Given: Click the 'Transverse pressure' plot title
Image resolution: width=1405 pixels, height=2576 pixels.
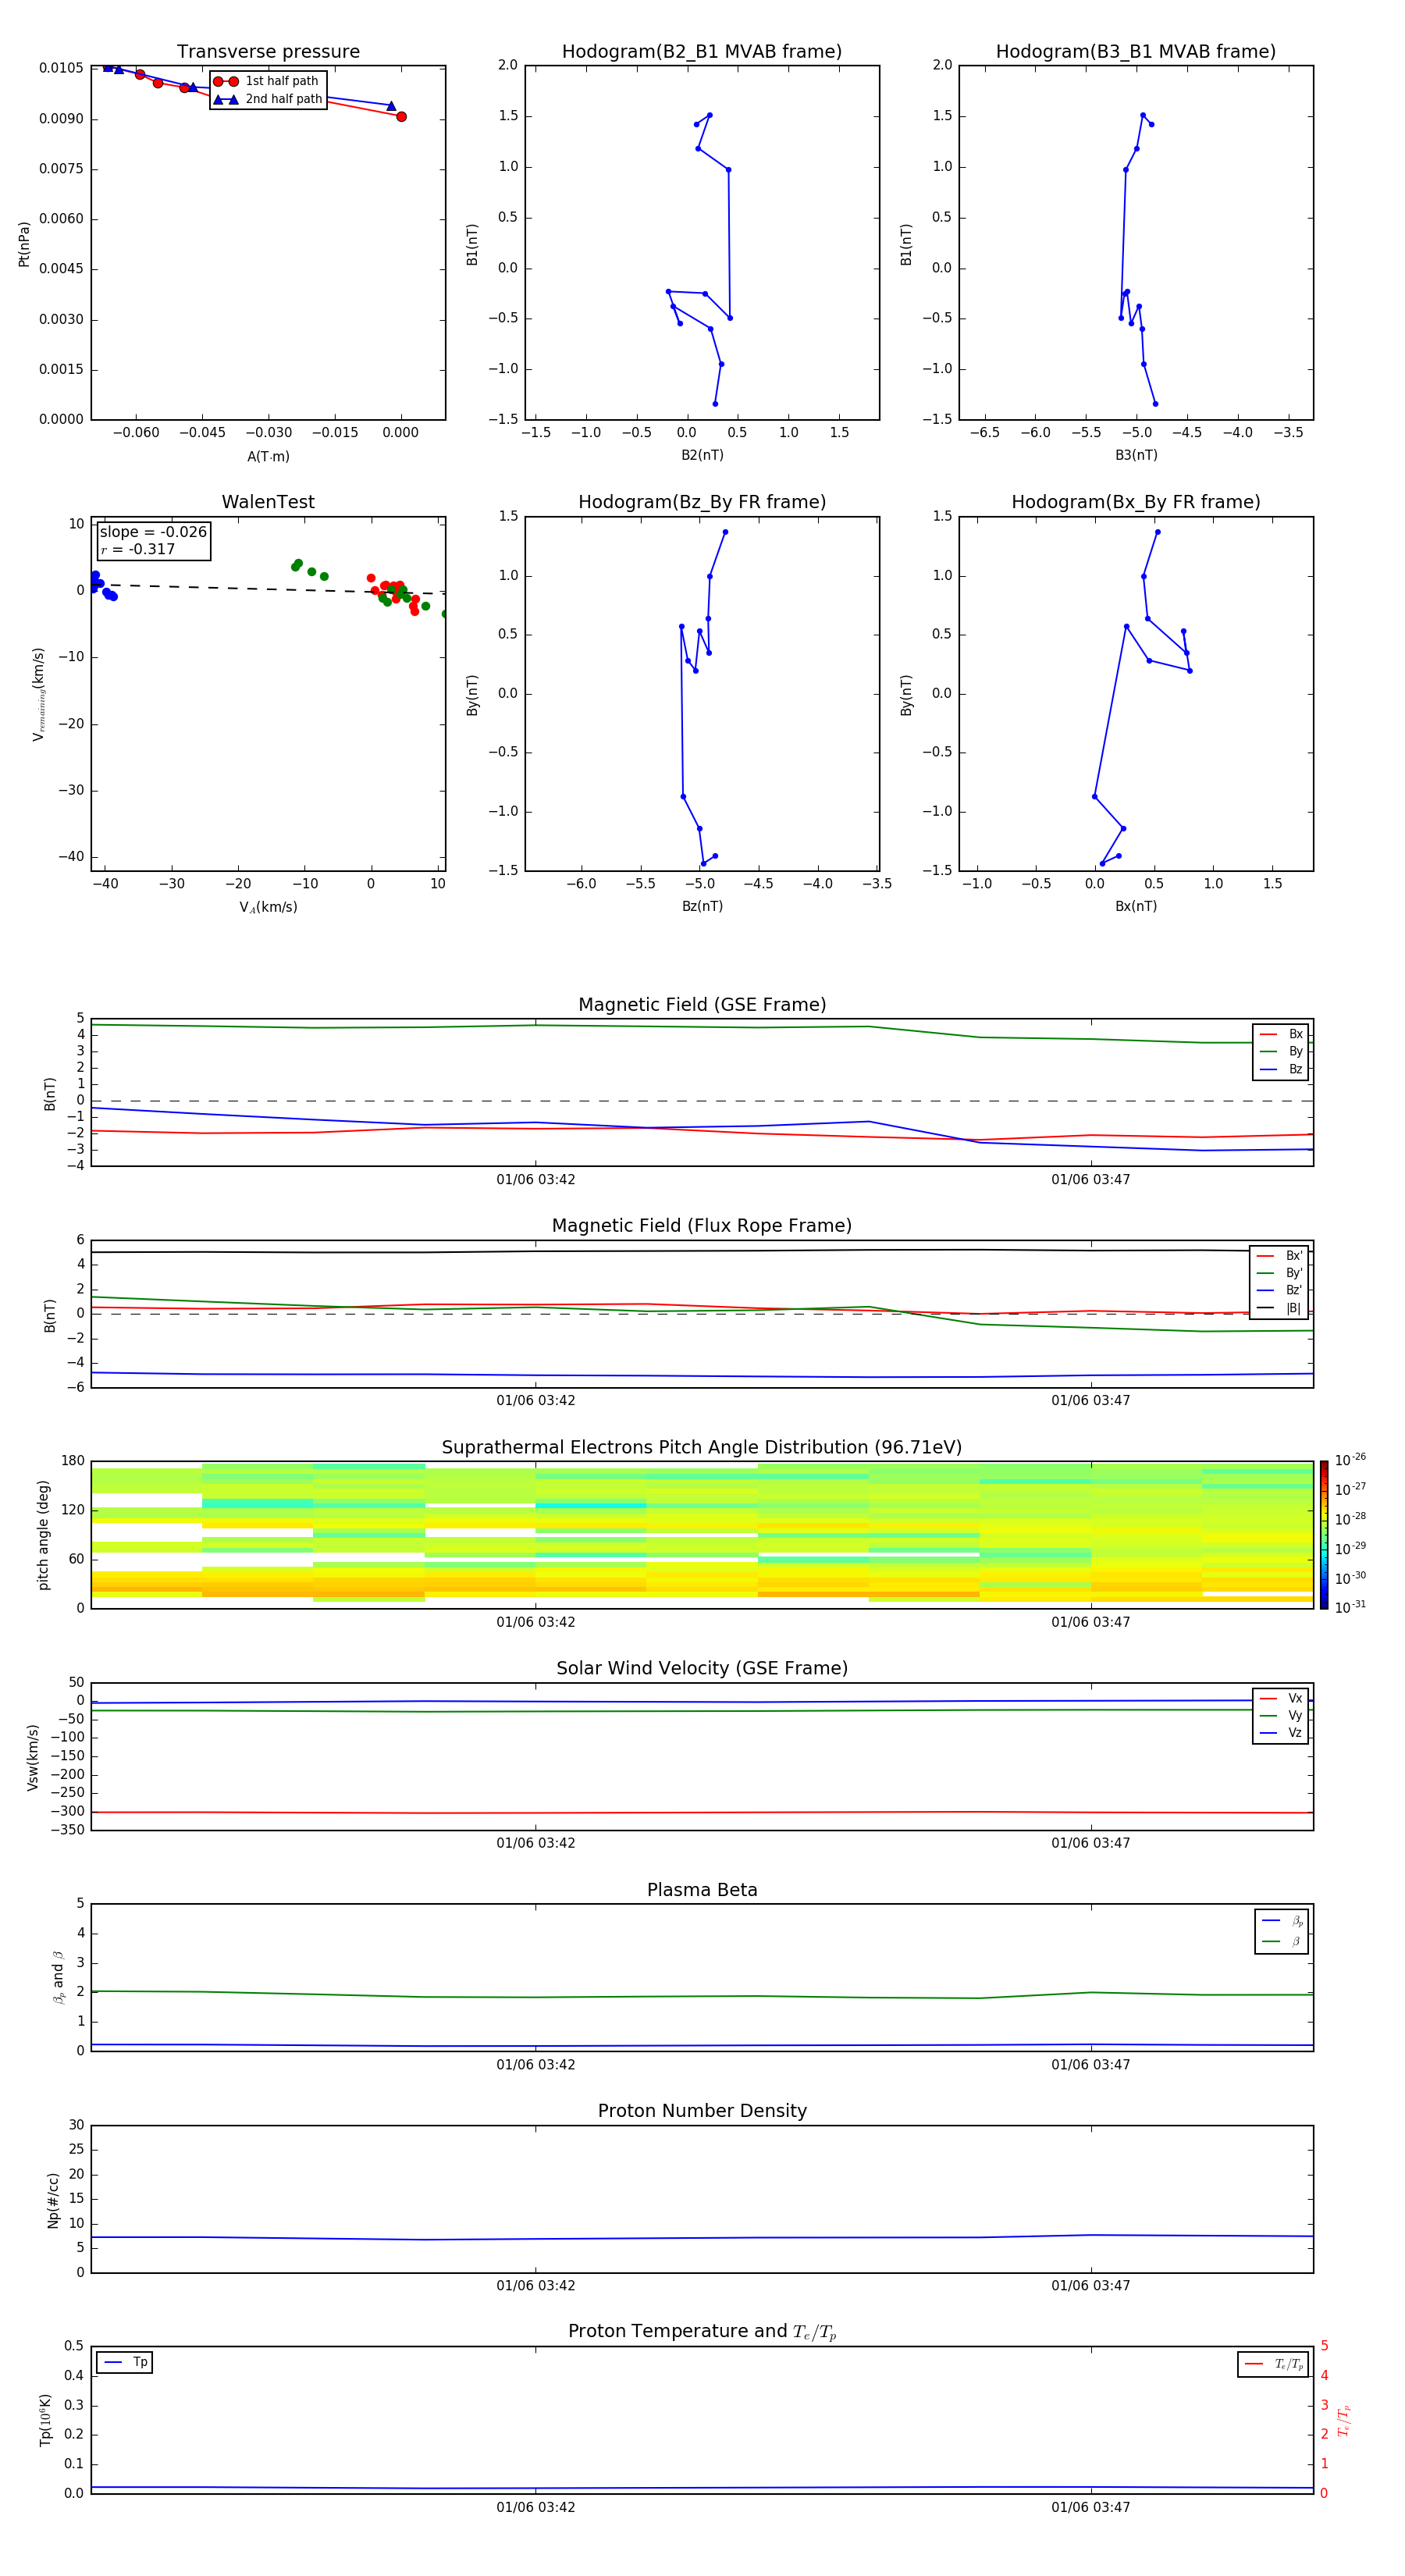Looking at the screenshot, I should (x=268, y=52).
